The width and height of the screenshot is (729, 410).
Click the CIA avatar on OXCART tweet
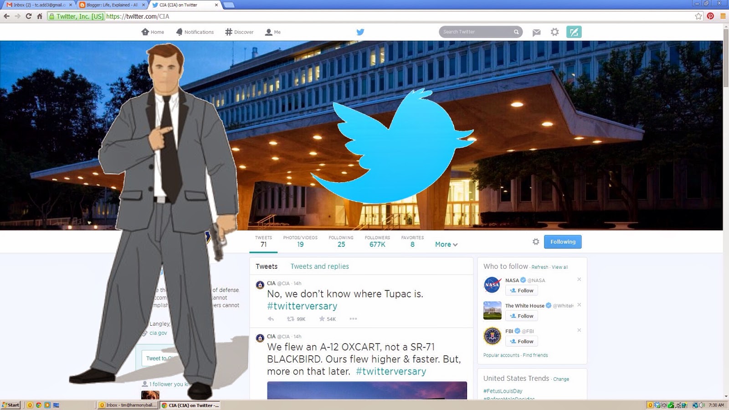click(260, 338)
